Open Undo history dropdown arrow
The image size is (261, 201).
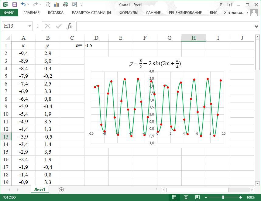pos(28,5)
